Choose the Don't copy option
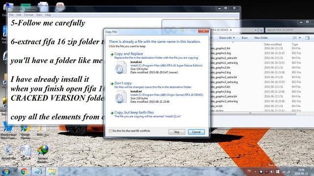This screenshot has width=314, height=176. (x=123, y=83)
